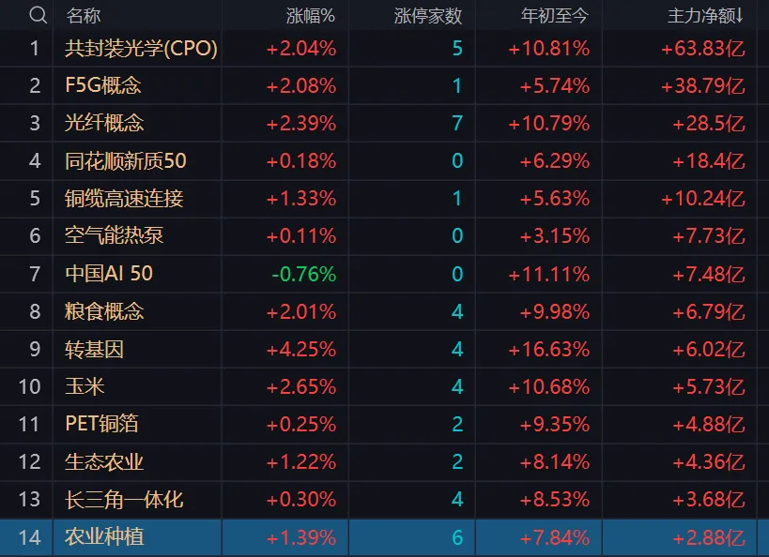
Task: Click the 名称 column header
Action: 84,16
